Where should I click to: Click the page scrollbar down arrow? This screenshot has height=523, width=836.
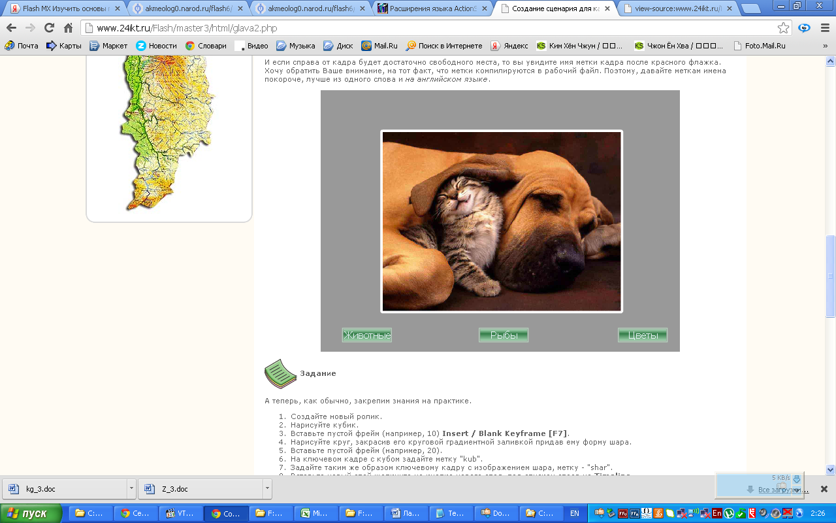831,469
